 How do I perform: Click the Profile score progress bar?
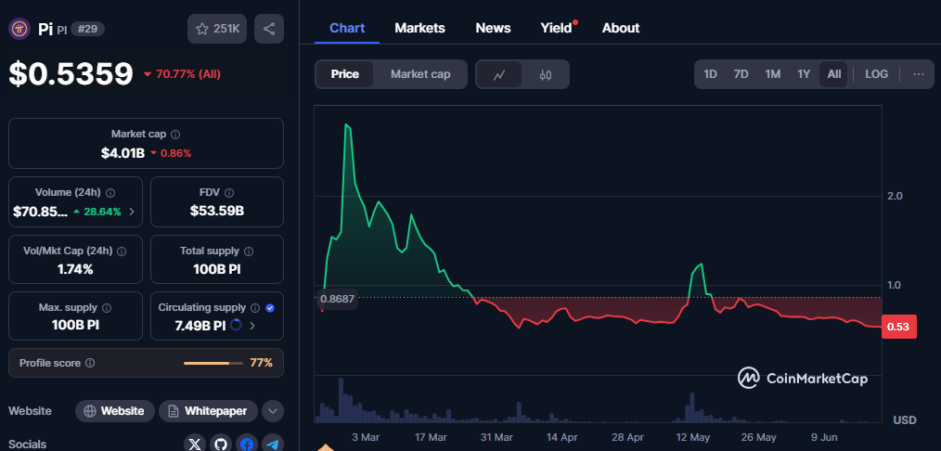point(213,363)
